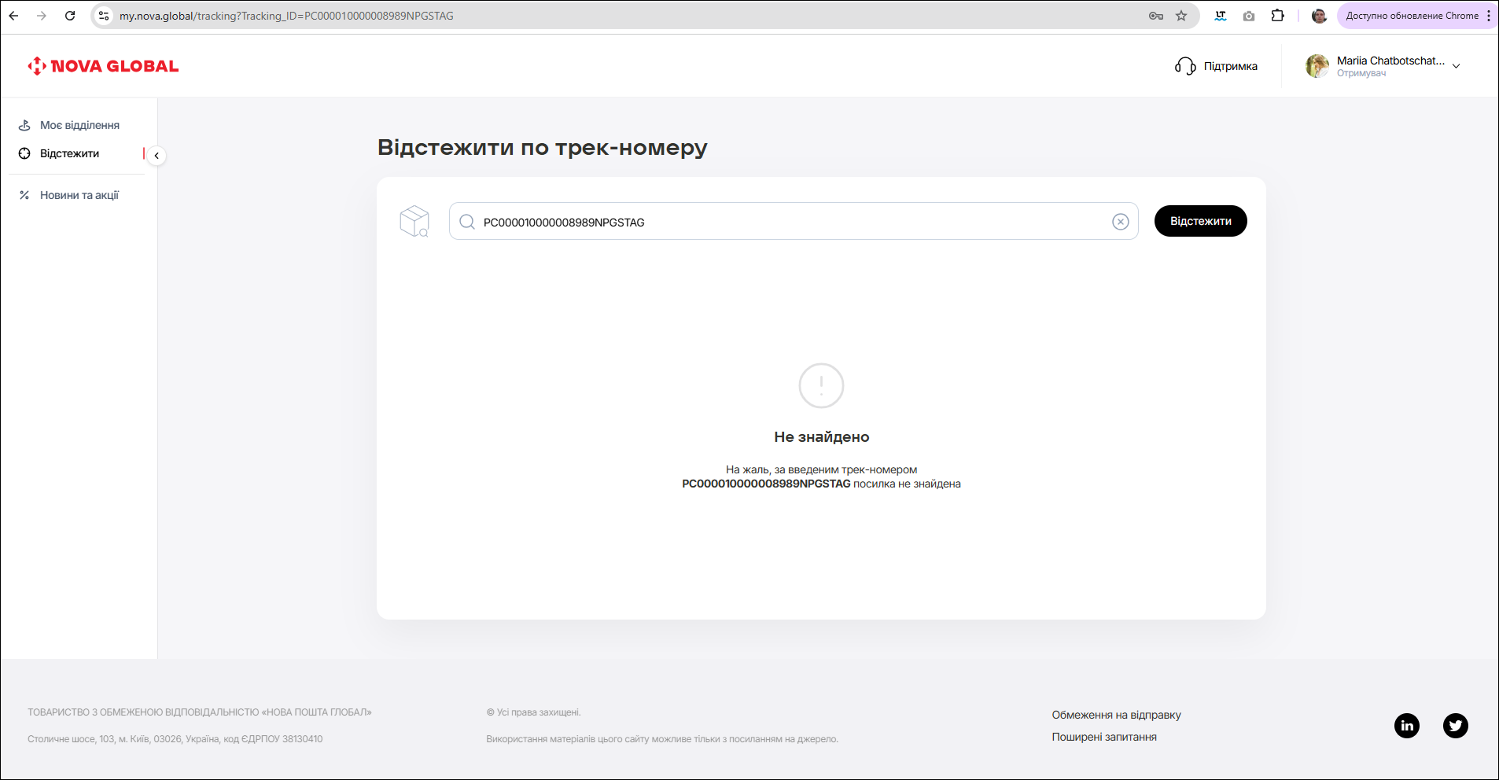Screen dimensions: 1499x780
Task: Select Новини та акції menu item
Action: (x=79, y=195)
